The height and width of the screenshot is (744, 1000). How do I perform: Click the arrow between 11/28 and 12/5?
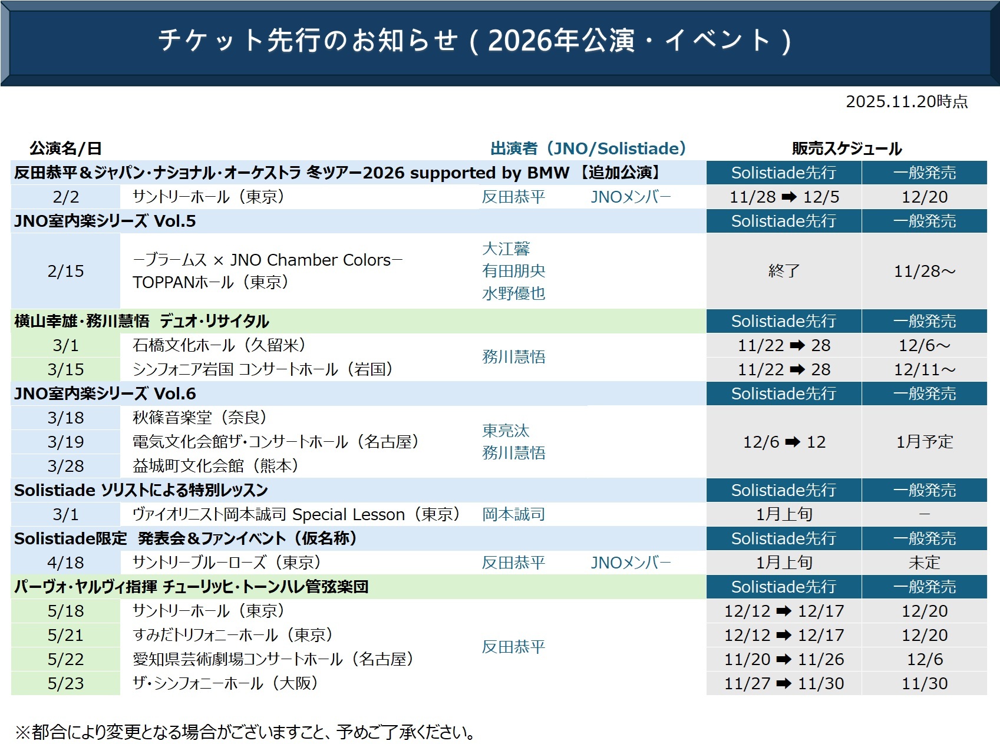tap(789, 197)
